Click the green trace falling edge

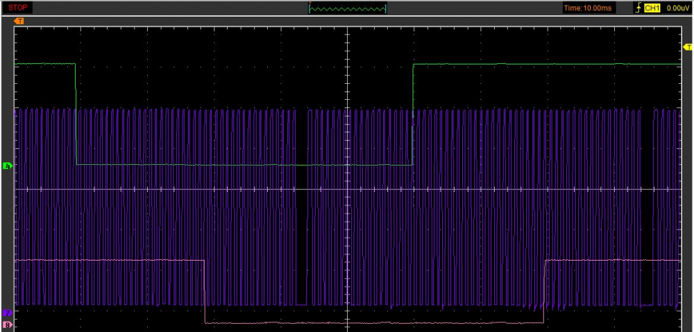(76, 114)
